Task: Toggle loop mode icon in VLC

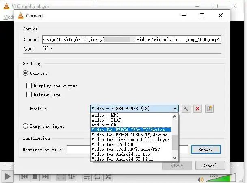Action: [x=97, y=177]
